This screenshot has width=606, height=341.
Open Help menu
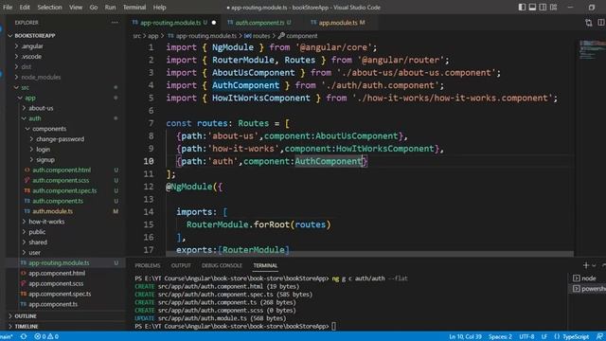[159, 7]
